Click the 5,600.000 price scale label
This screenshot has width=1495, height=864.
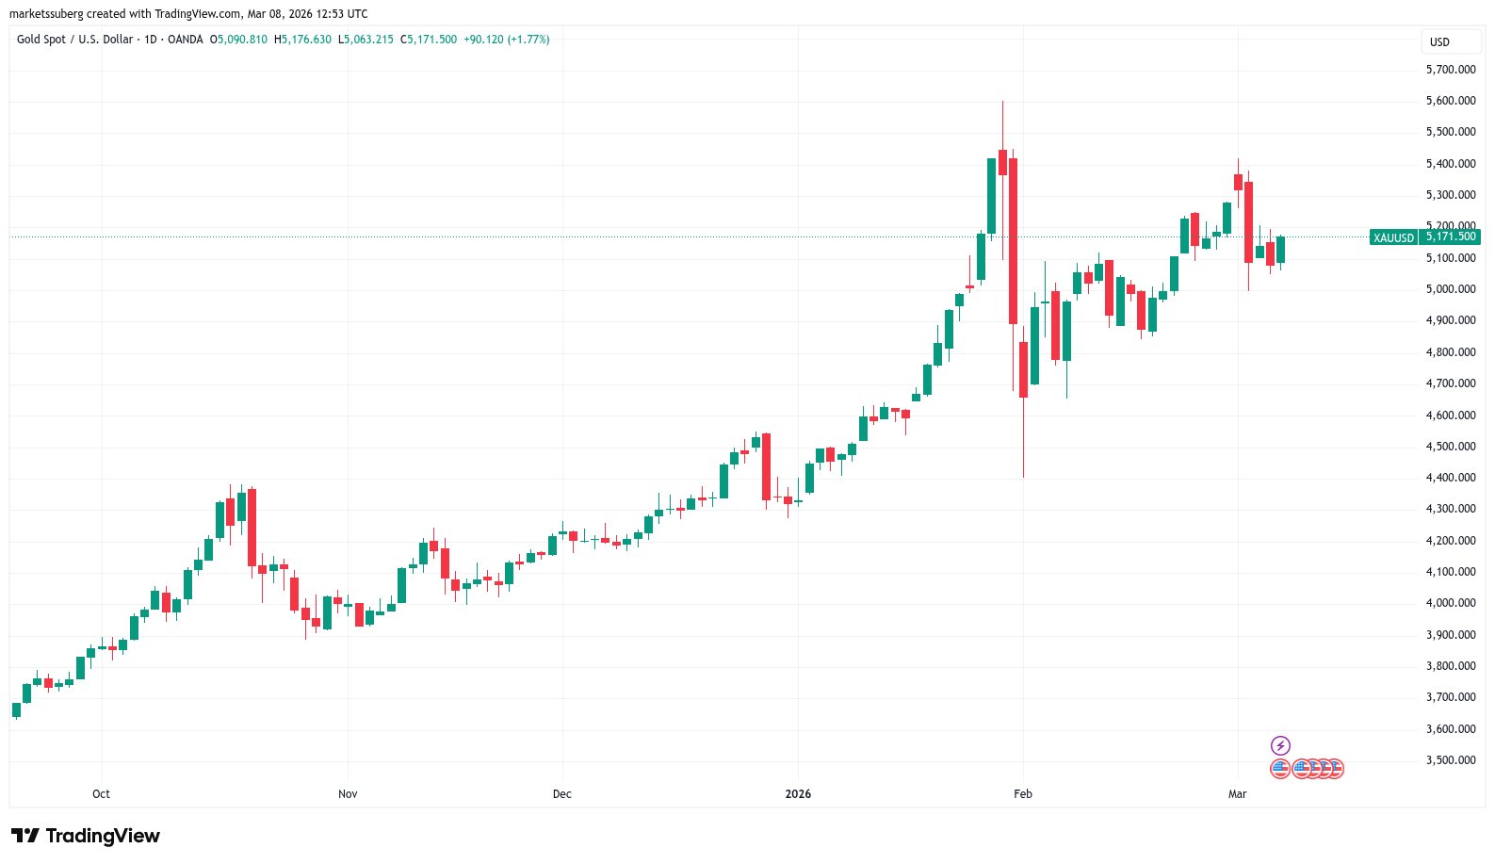coord(1451,101)
